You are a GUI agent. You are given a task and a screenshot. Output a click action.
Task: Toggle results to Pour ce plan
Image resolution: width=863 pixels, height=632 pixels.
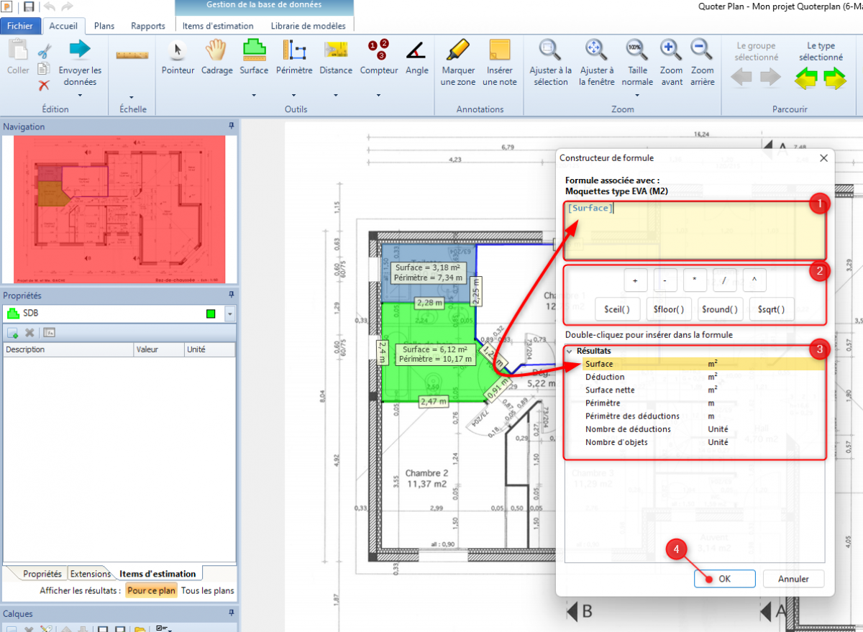click(x=151, y=591)
